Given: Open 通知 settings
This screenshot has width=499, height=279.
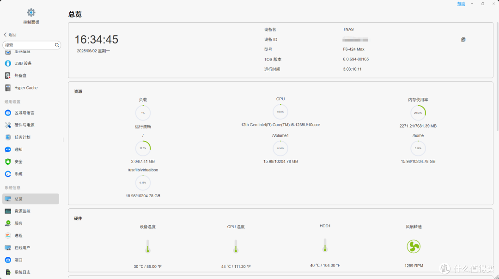Looking at the screenshot, I should pyautogui.click(x=30, y=150).
